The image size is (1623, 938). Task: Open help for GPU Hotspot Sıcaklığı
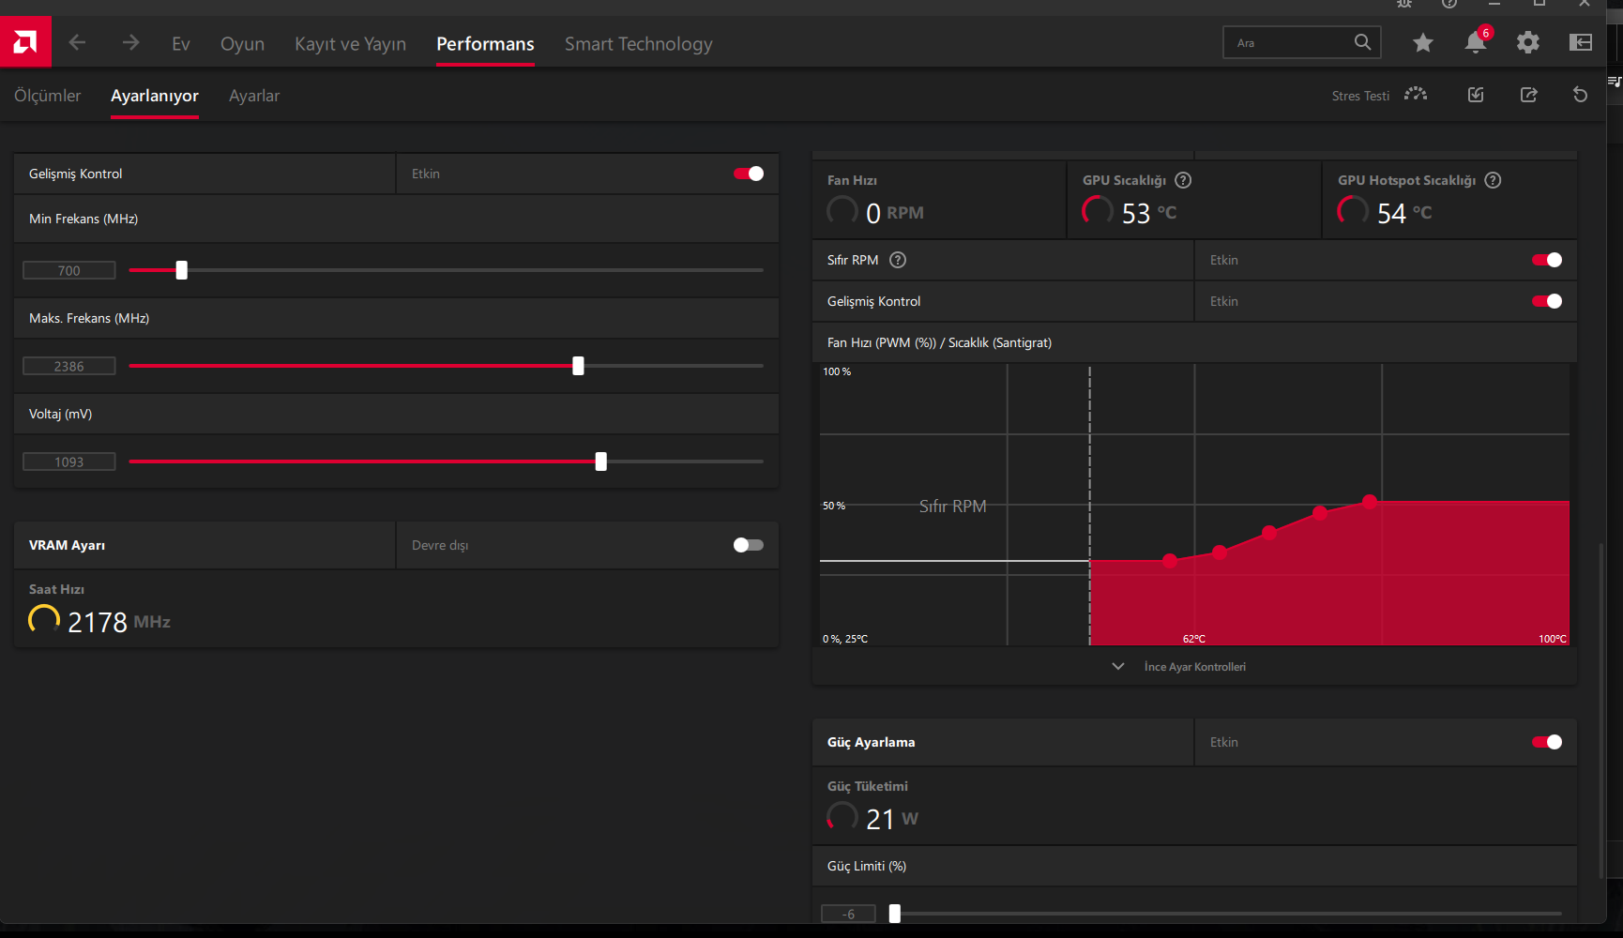point(1493,180)
